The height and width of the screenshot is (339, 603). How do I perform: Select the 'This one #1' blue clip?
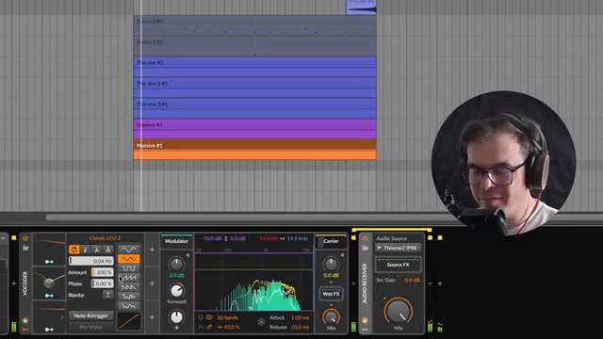coord(255,67)
